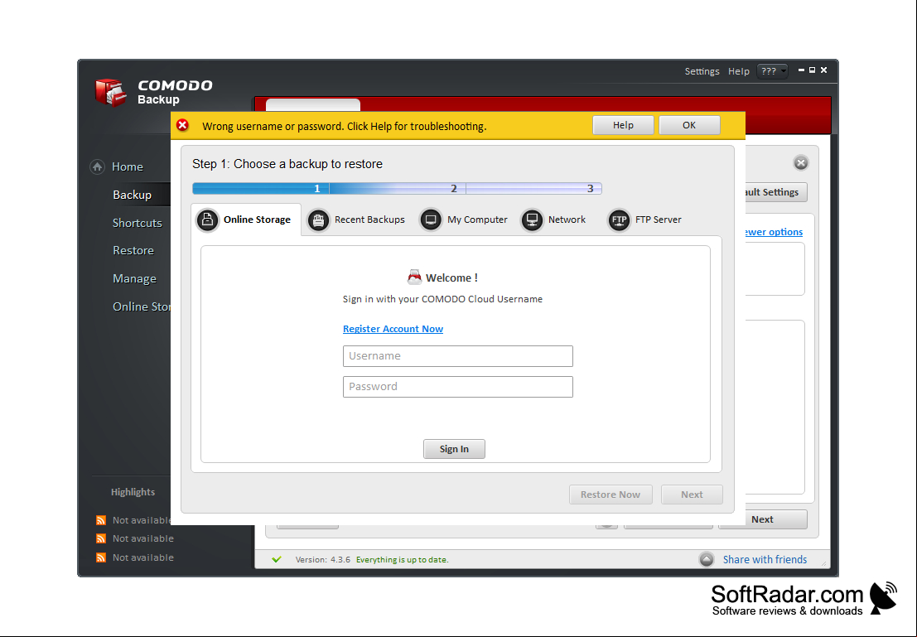Click the Highlights heading in sidebar

coord(133,492)
